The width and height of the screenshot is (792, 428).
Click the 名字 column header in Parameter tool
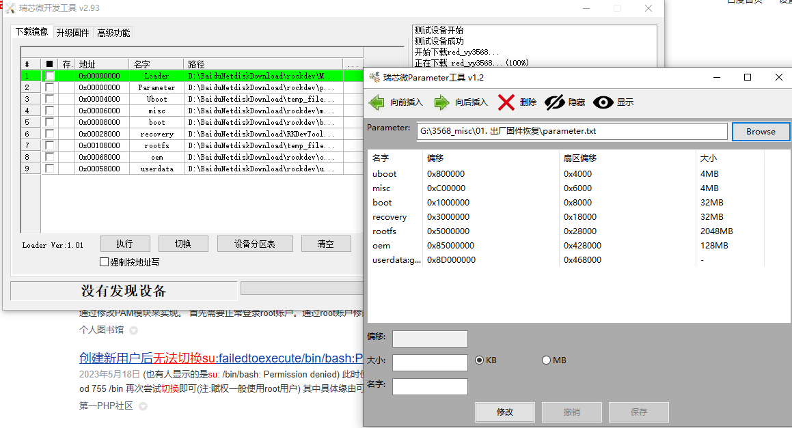[x=396, y=158]
